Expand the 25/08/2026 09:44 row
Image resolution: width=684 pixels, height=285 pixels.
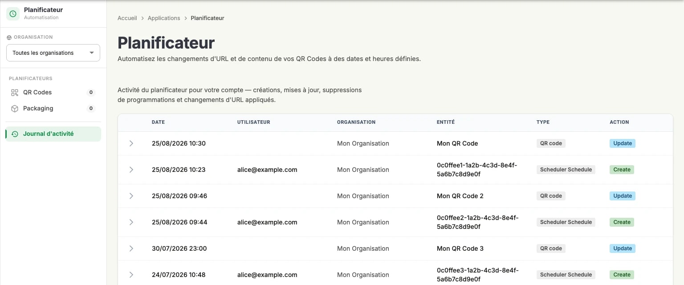(131, 222)
